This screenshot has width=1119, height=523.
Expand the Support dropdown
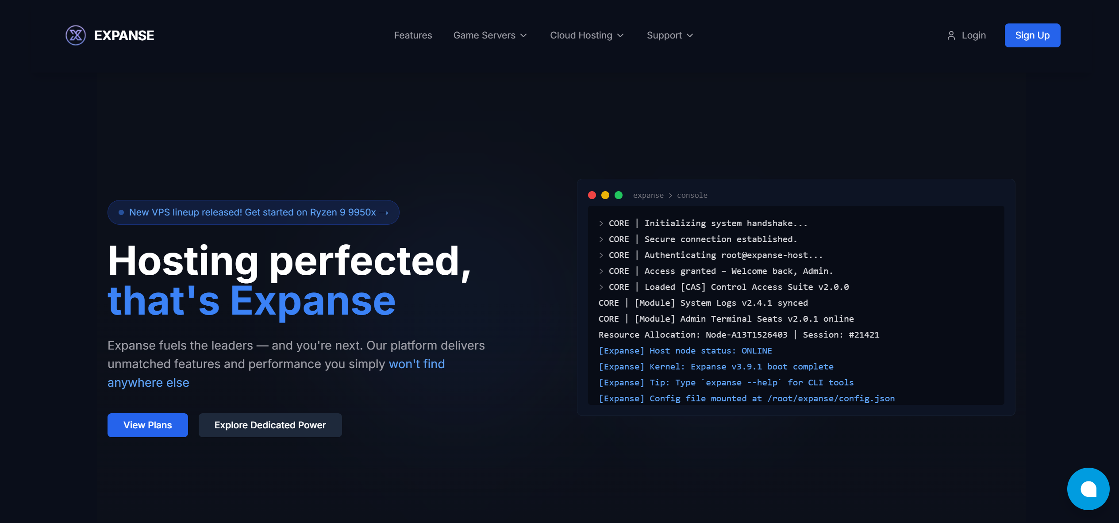pyautogui.click(x=669, y=35)
